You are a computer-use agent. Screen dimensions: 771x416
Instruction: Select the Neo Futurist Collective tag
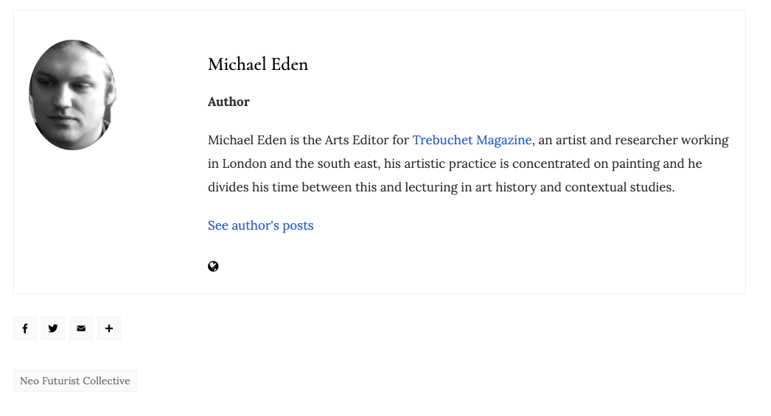(x=75, y=381)
